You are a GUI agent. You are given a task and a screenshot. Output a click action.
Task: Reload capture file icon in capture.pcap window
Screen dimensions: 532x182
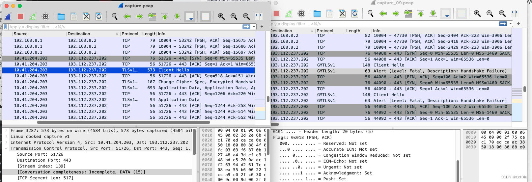(x=99, y=16)
